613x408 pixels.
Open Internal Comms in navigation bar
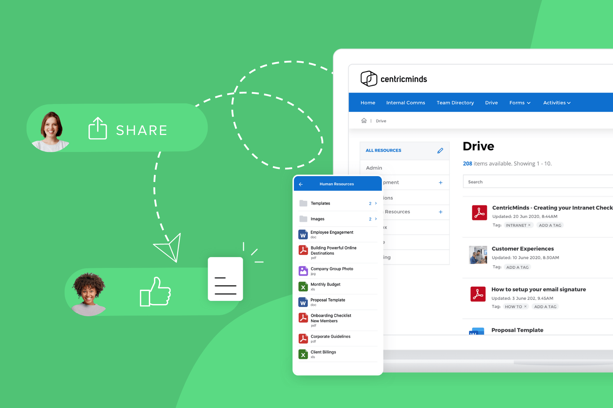point(406,103)
